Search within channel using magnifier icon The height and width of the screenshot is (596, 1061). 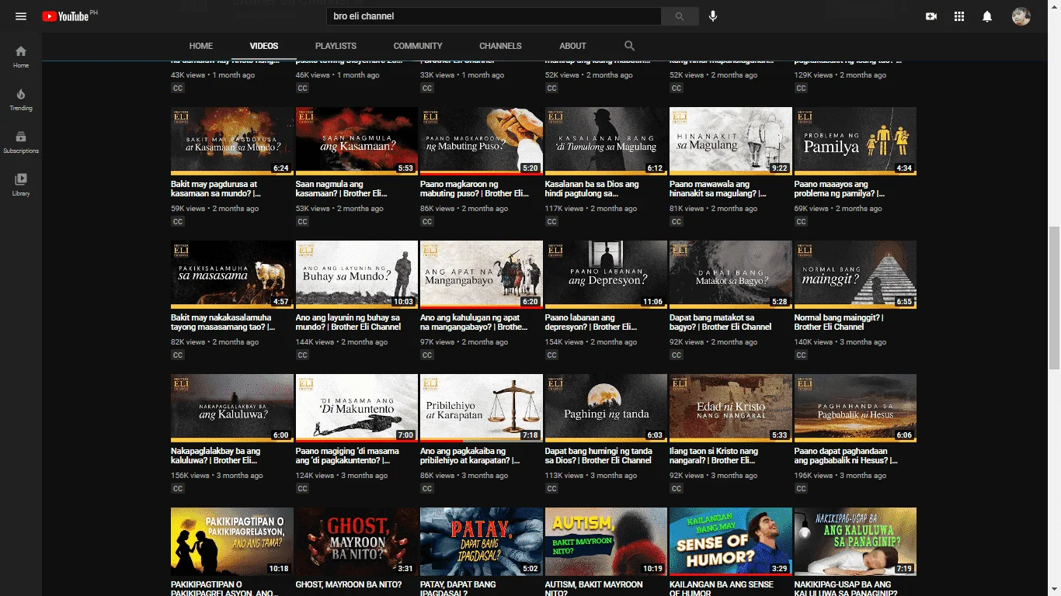tap(629, 46)
